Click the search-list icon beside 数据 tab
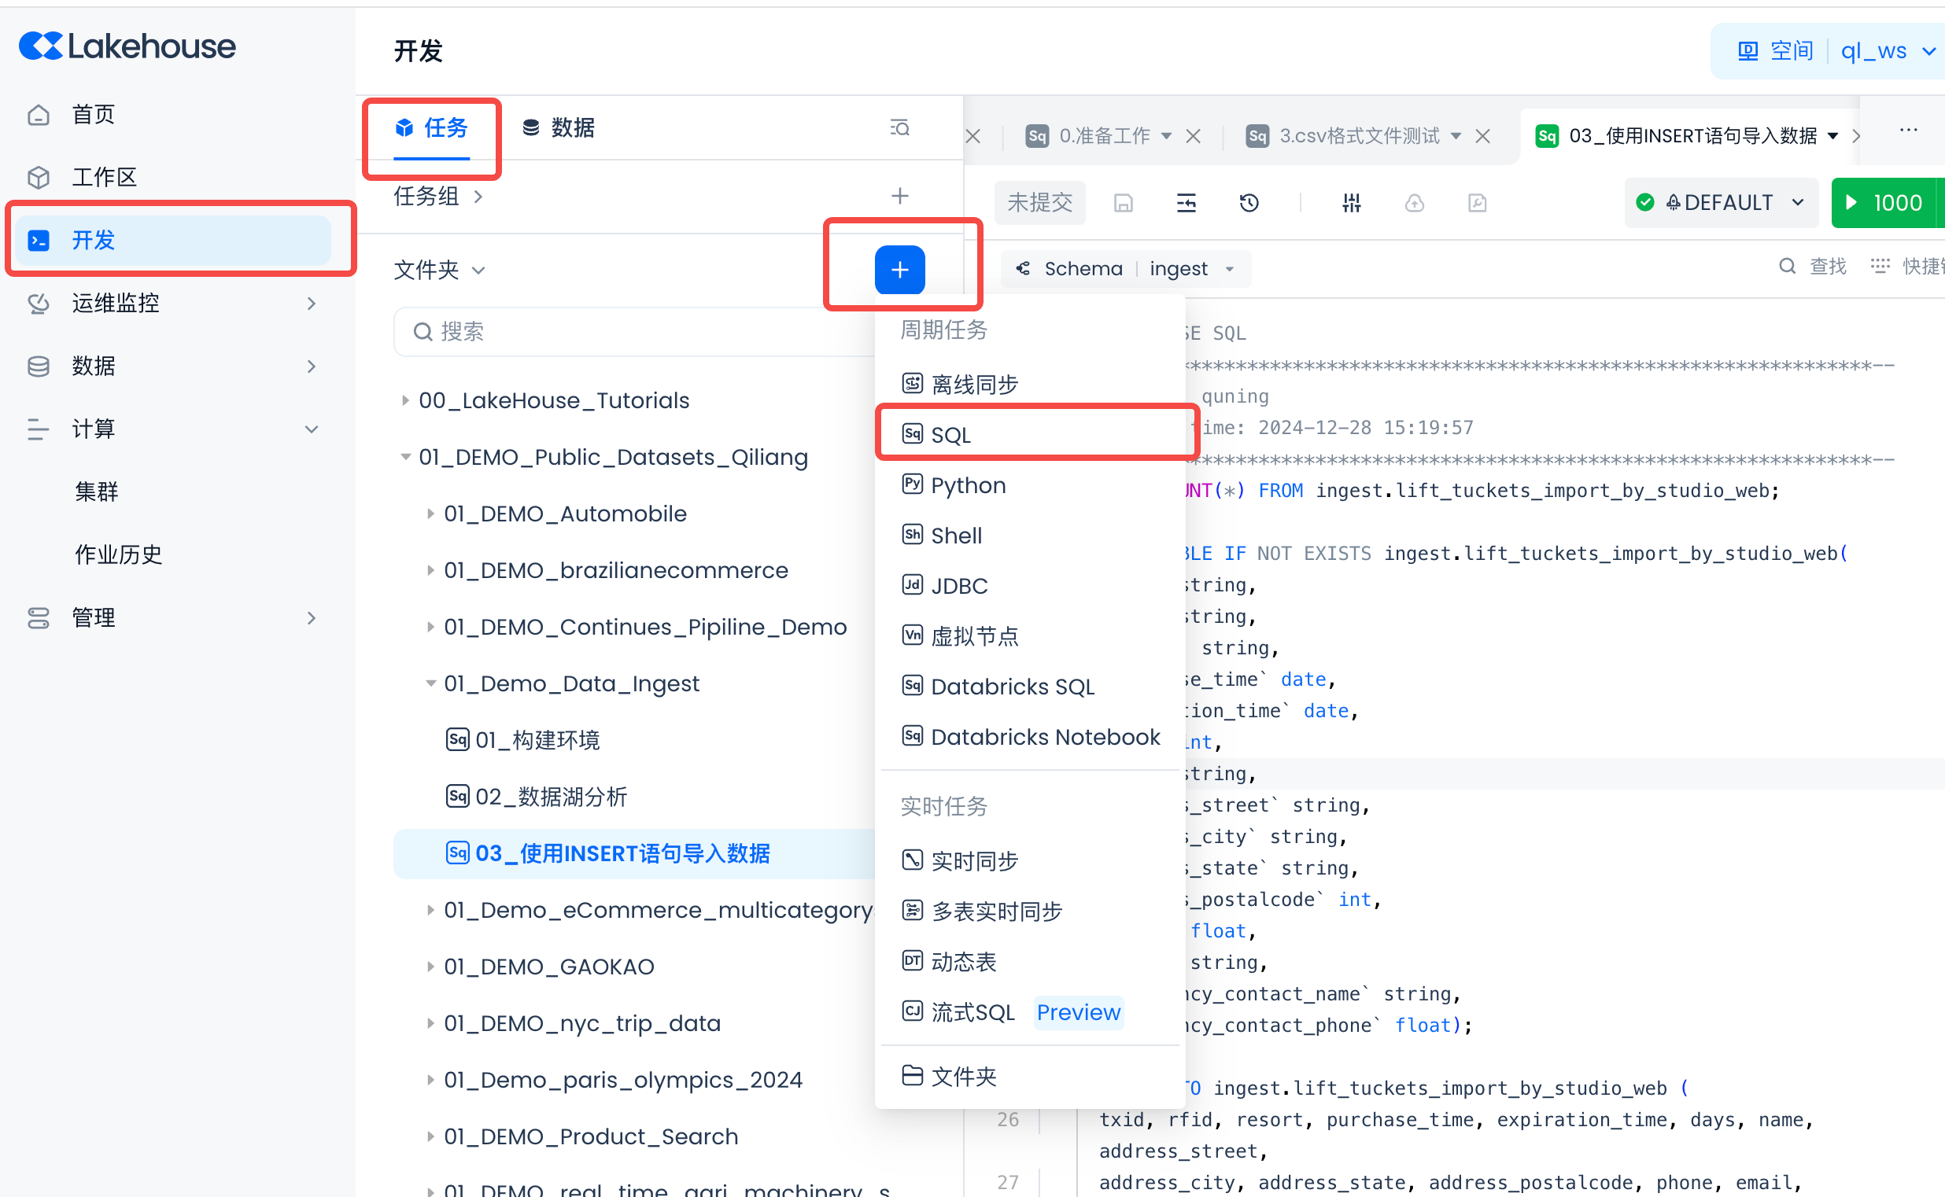This screenshot has height=1197, width=1945. point(899,127)
